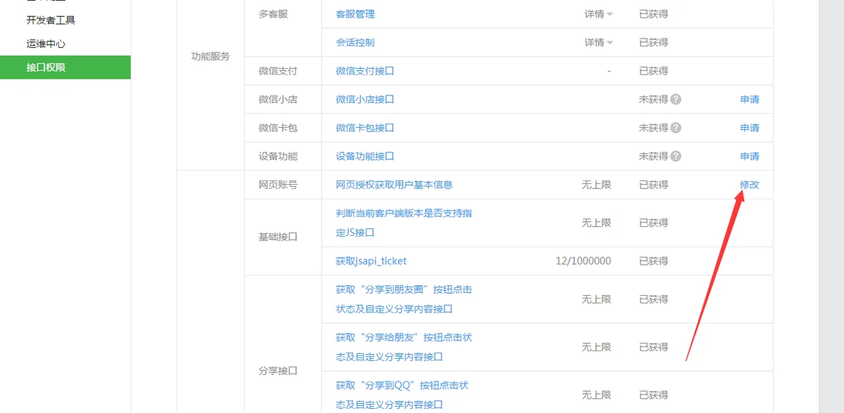Select the 多客服 category label
This screenshot has width=844, height=413.
tap(273, 14)
